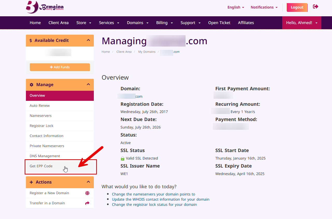The height and width of the screenshot is (219, 332).
Task: Click 'Valid SSL Detected' text
Action: pos(142,158)
